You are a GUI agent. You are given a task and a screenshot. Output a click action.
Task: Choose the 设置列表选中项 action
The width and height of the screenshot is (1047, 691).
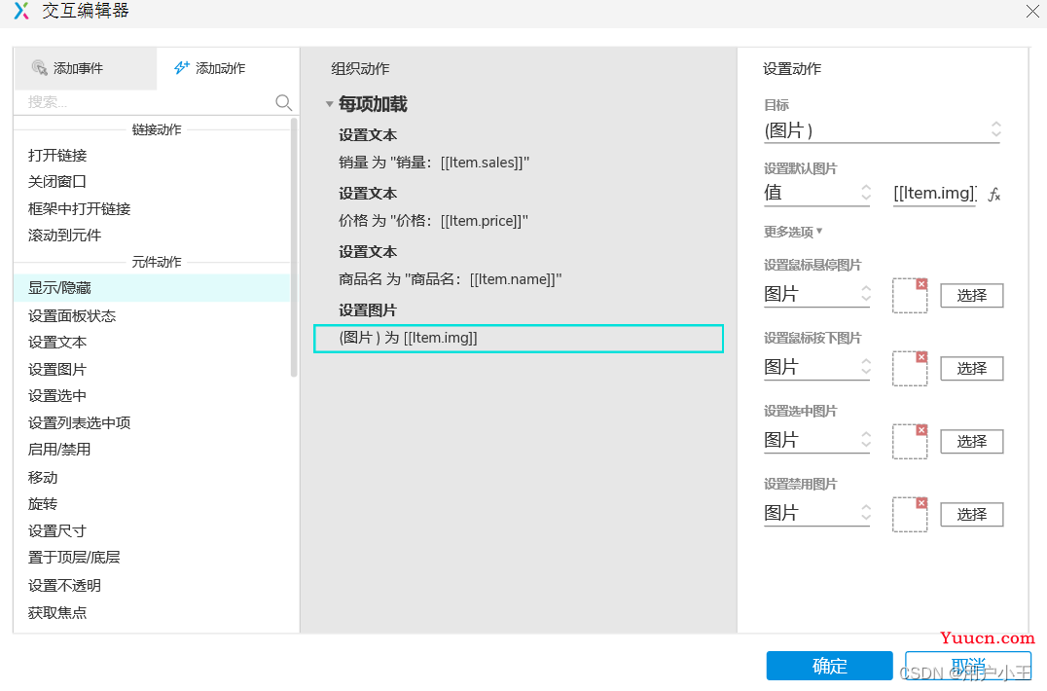[80, 422]
